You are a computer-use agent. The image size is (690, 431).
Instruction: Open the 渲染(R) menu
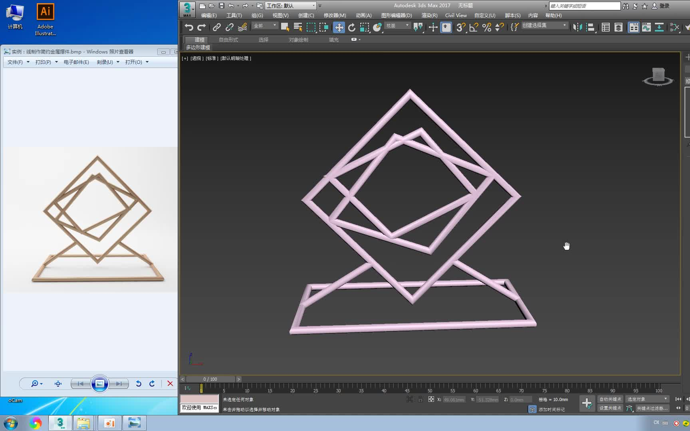tap(429, 15)
